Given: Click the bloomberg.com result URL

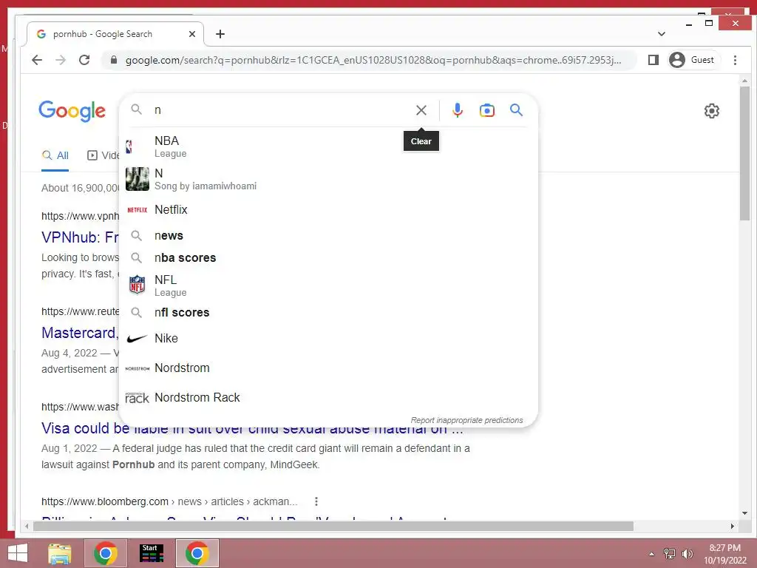Looking at the screenshot, I should [169, 501].
